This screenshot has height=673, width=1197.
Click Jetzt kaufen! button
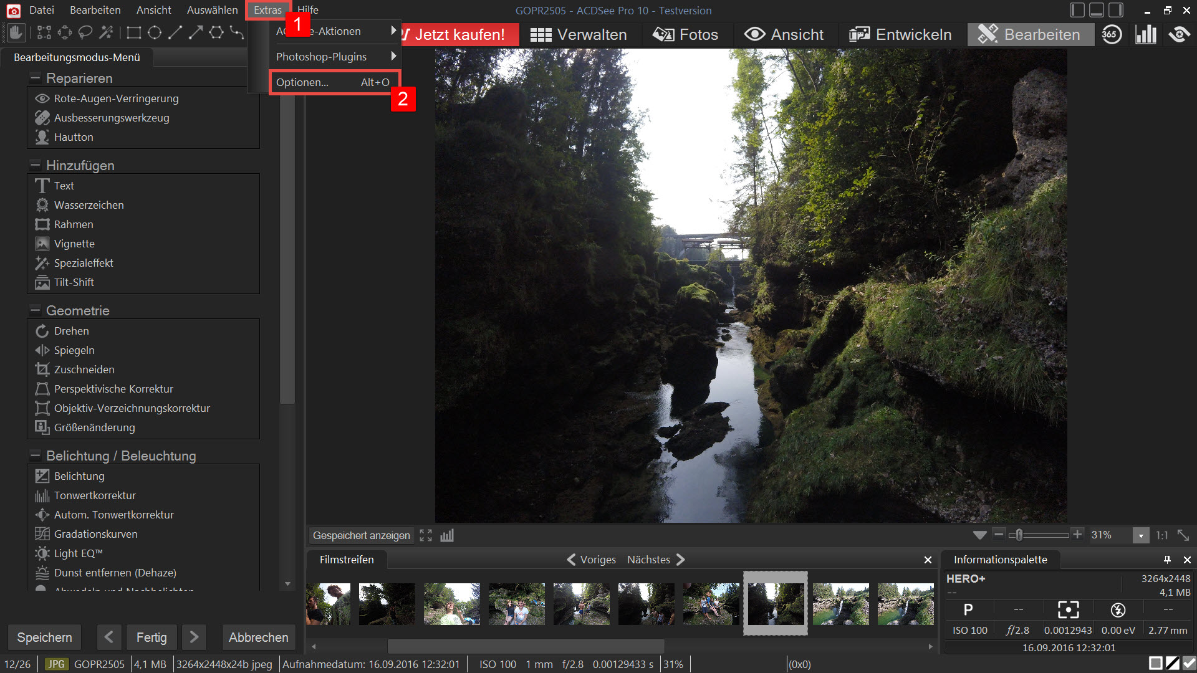460,34
